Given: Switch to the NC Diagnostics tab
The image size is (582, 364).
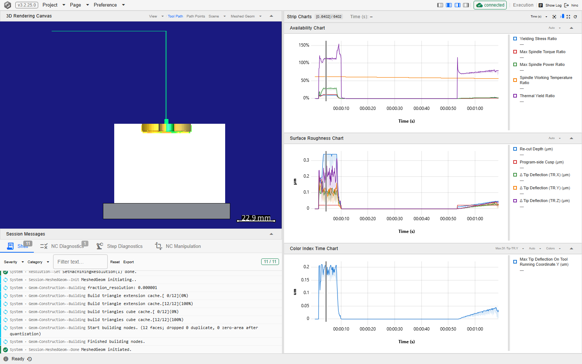Looking at the screenshot, I should pos(64,246).
